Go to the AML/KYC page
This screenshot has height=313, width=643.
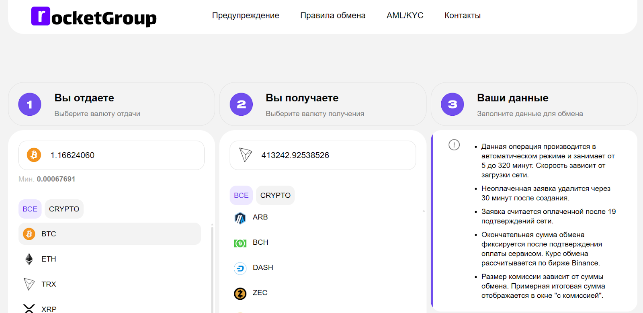click(x=405, y=15)
